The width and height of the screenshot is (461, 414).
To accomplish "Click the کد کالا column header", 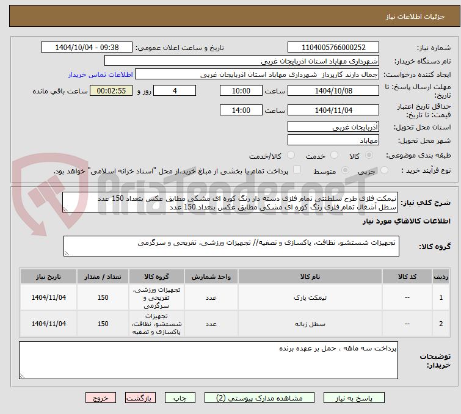I will click(x=407, y=277).
